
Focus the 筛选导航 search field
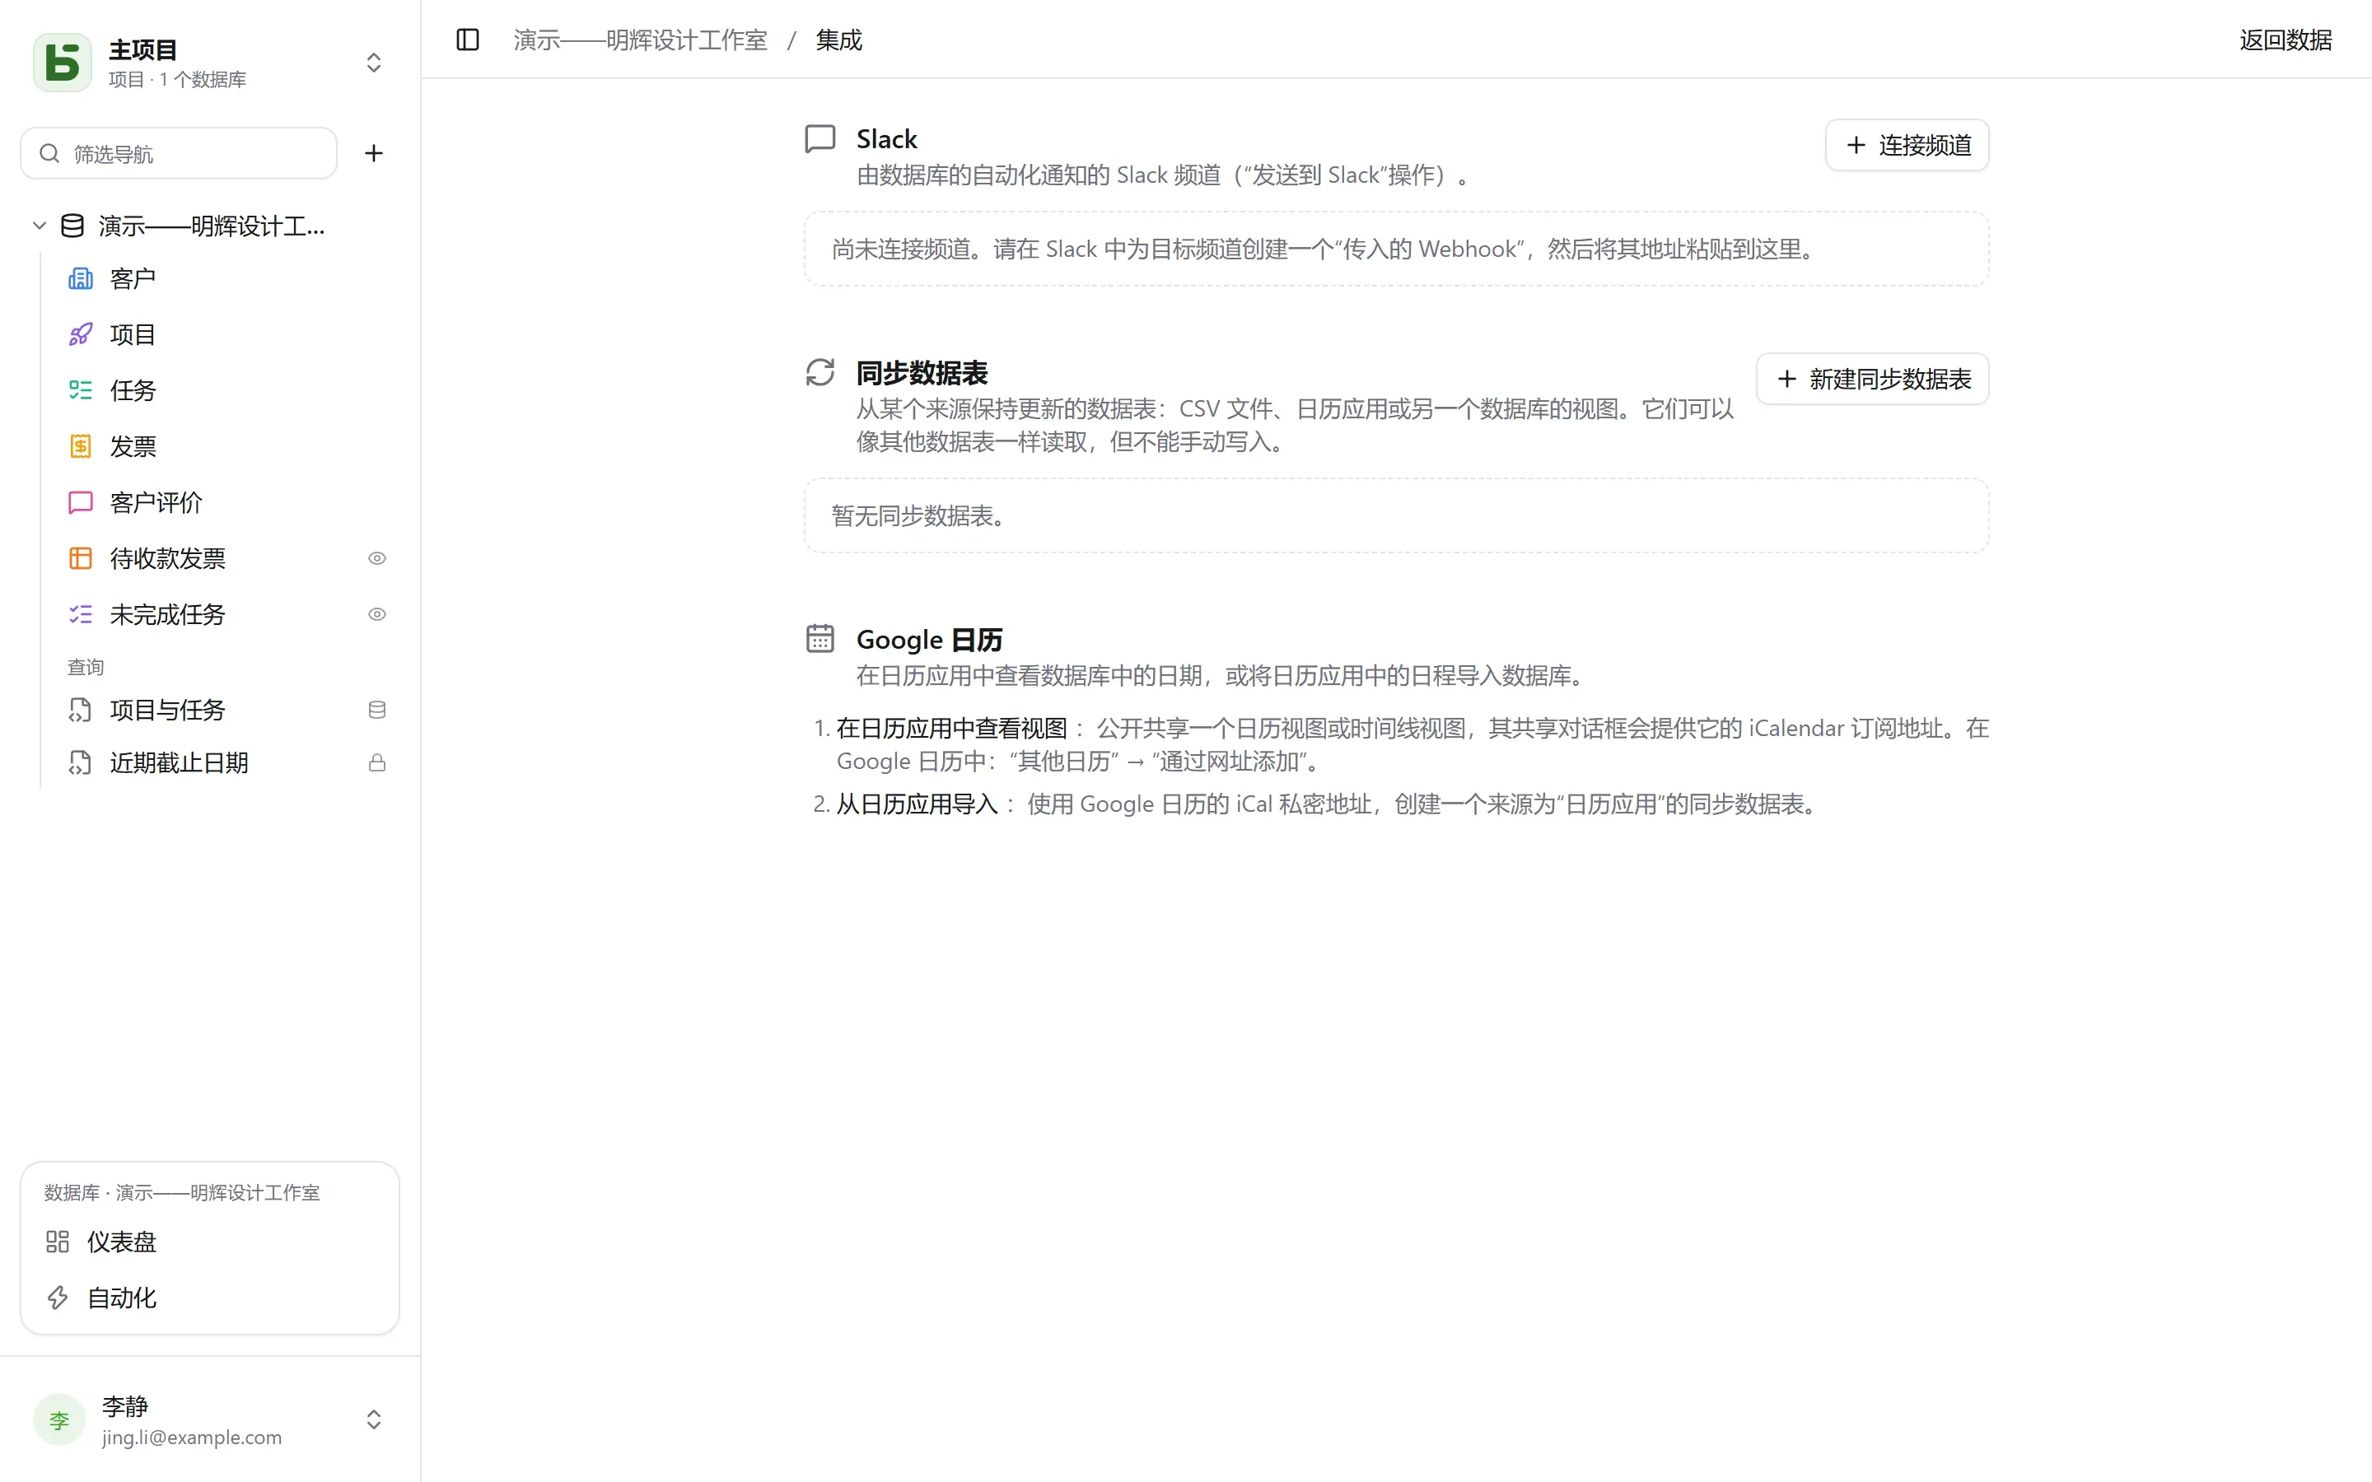point(179,153)
